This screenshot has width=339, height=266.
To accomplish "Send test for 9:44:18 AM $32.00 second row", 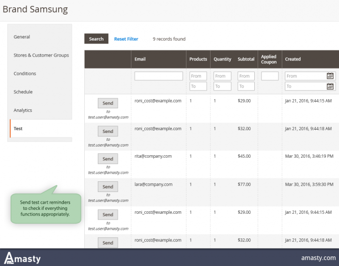I will pos(108,131).
